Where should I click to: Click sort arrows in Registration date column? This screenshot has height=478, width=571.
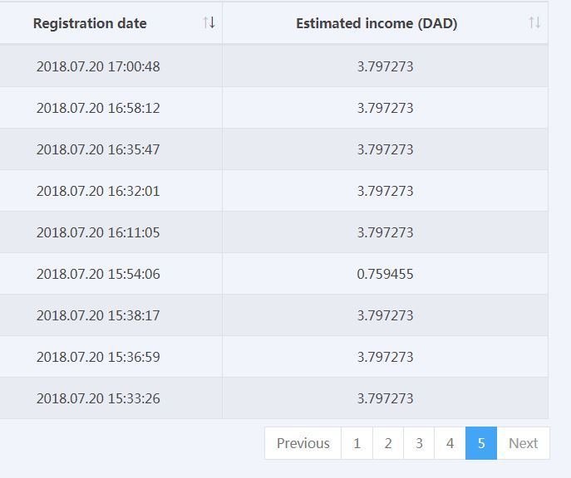(209, 23)
